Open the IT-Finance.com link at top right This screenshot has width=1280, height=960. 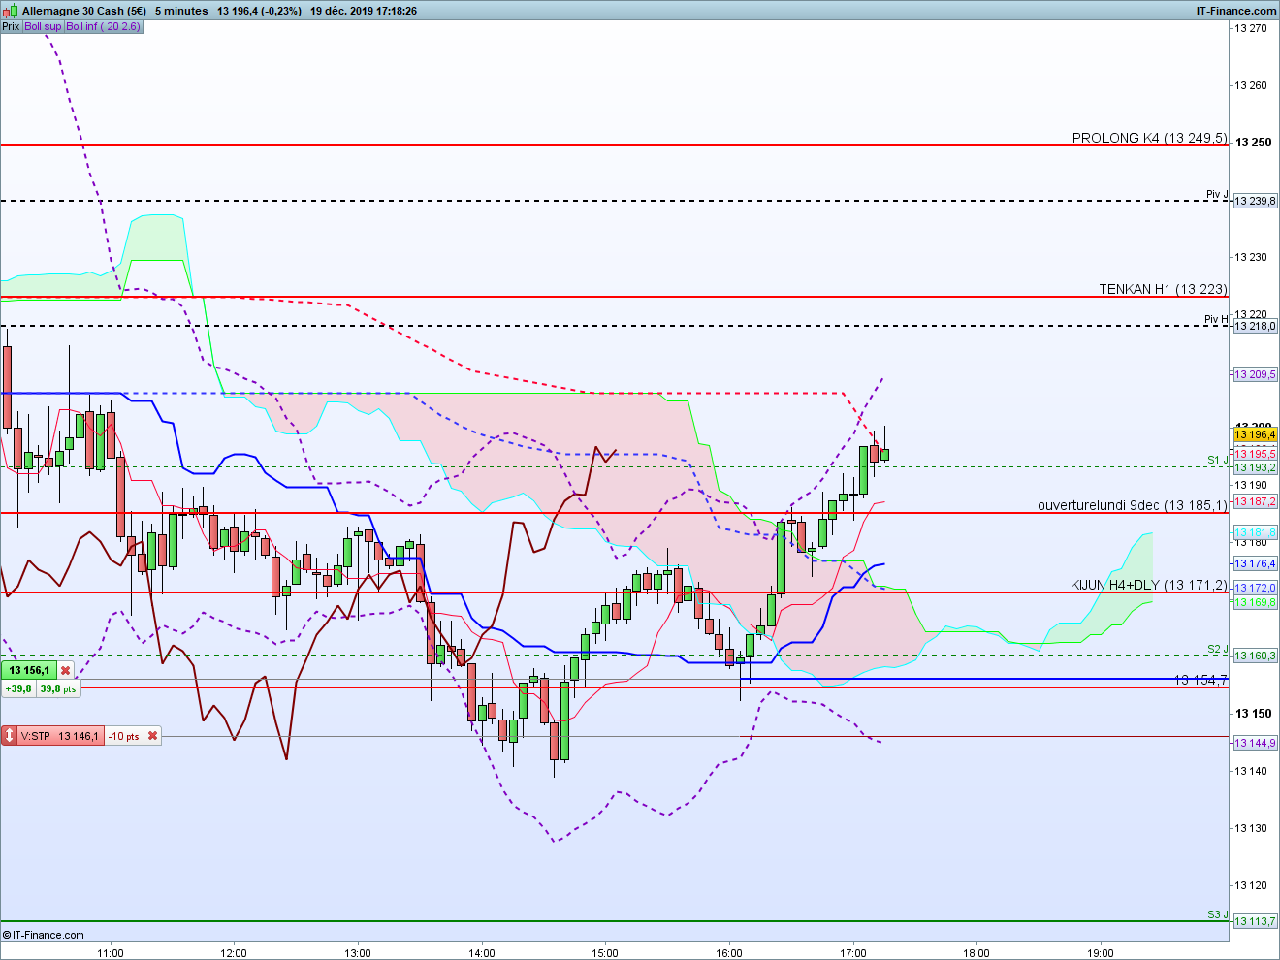click(x=1236, y=11)
